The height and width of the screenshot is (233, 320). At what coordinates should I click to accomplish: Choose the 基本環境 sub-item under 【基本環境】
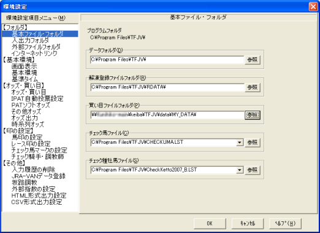point(24,73)
